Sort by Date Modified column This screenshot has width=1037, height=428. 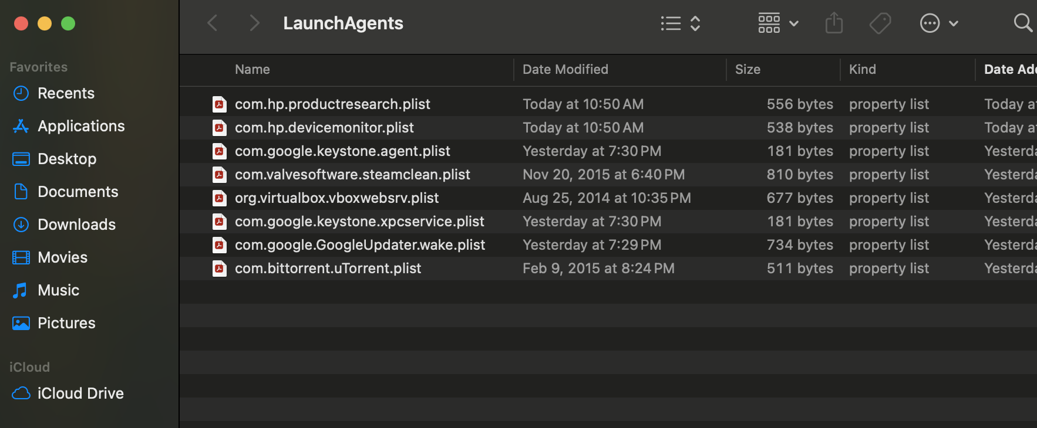click(565, 70)
